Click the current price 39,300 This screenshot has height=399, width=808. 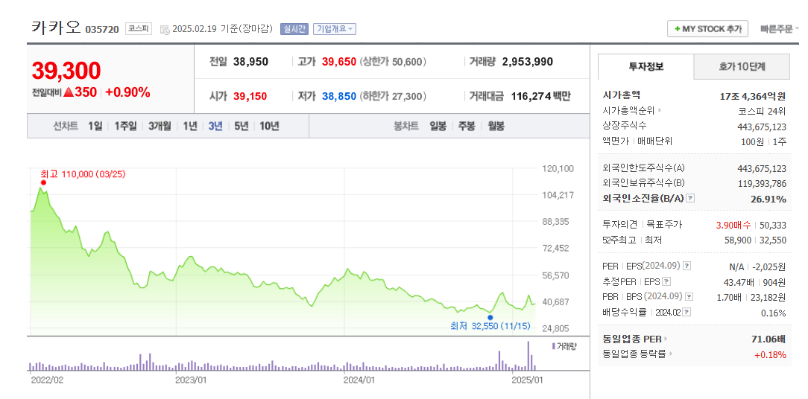pos(66,71)
